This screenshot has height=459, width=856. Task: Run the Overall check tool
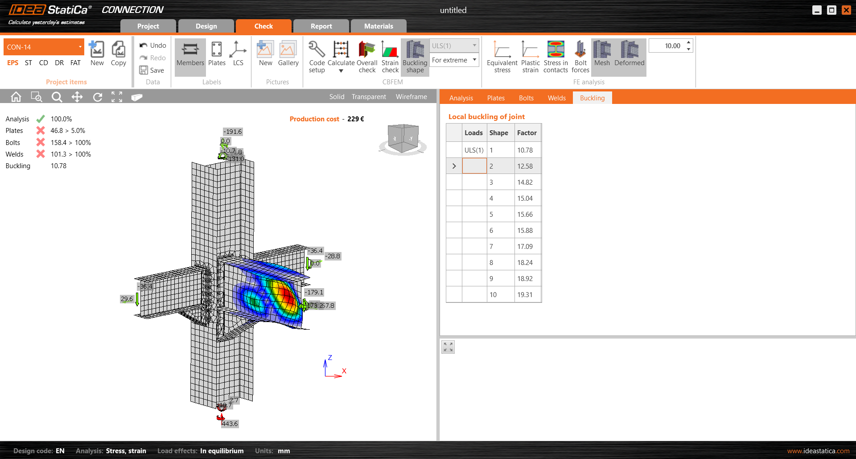[x=366, y=50]
